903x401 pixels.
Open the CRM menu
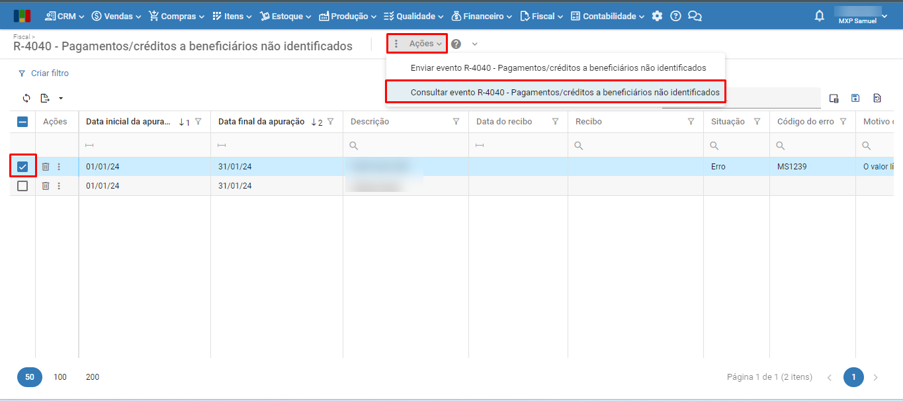point(65,16)
